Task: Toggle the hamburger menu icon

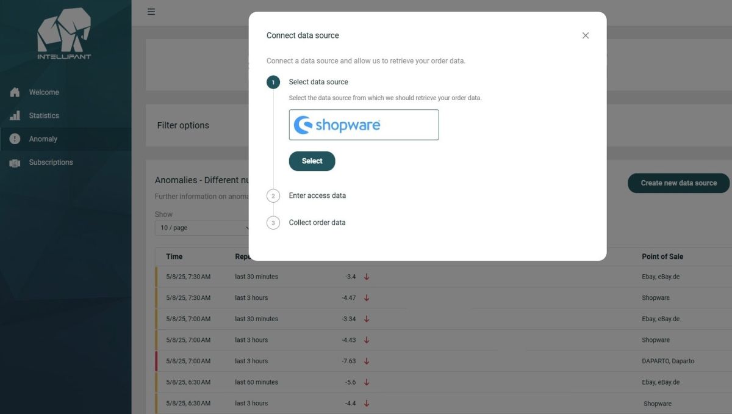Action: pyautogui.click(x=151, y=12)
